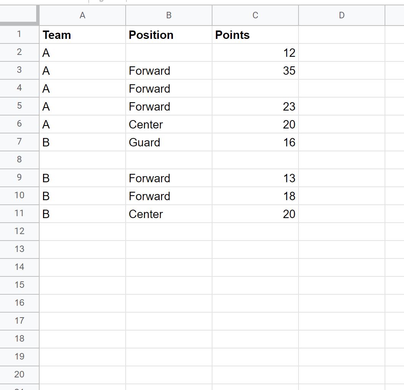Click the select-all corner box
This screenshot has width=404, height=390.
click(19, 15)
